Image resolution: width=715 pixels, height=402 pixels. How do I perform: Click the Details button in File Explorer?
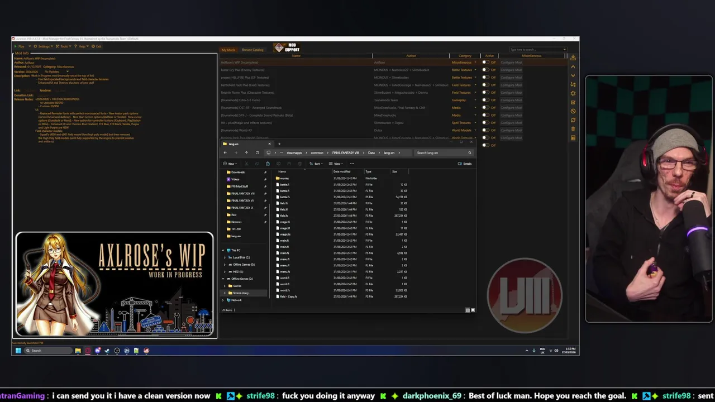465,164
